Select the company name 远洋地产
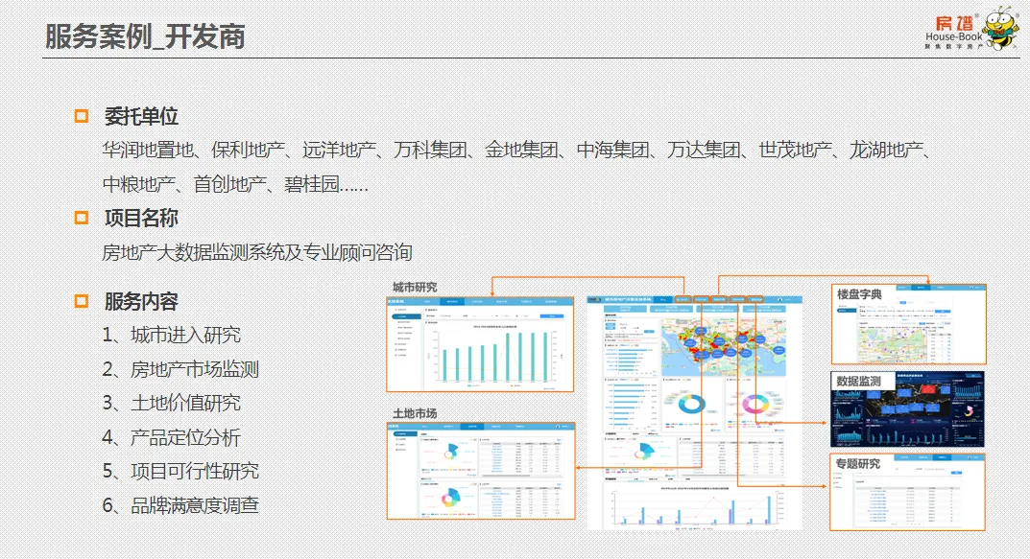 coord(339,150)
